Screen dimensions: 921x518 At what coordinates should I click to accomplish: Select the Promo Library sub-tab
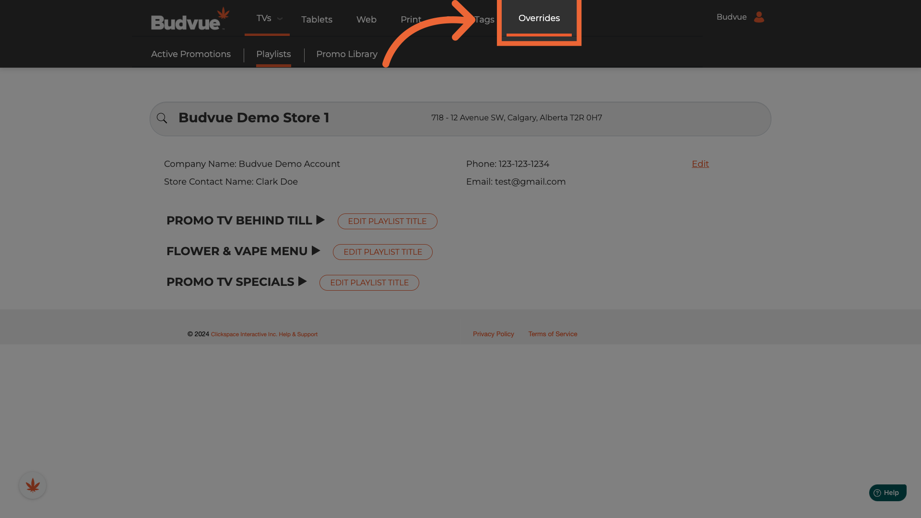pyautogui.click(x=346, y=54)
